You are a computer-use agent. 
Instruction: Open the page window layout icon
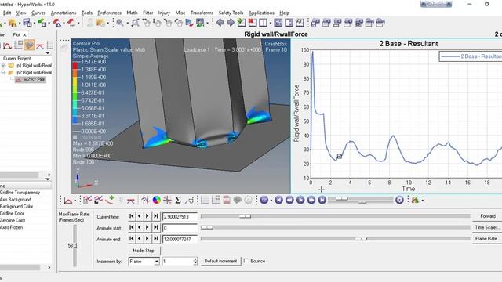(263, 23)
